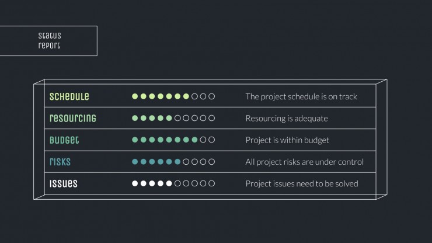Click the first empty dot in Resourcing row
This screenshot has height=243, width=432.
coord(177,118)
